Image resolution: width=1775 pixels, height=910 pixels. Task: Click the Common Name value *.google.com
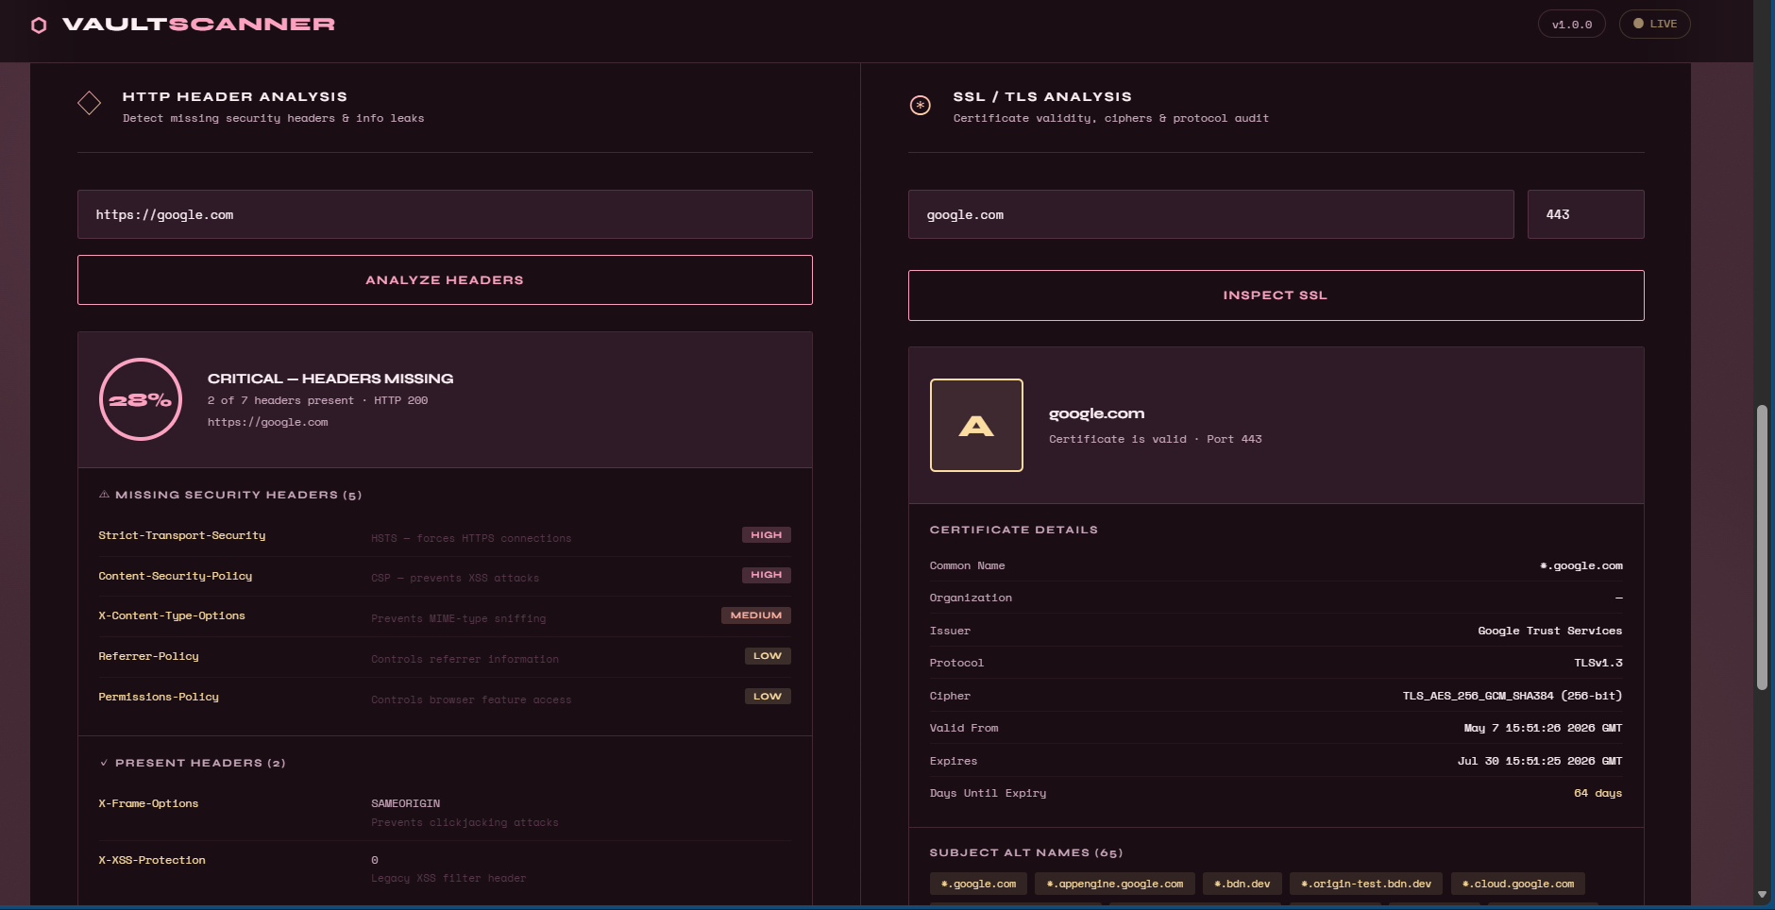coord(1581,565)
